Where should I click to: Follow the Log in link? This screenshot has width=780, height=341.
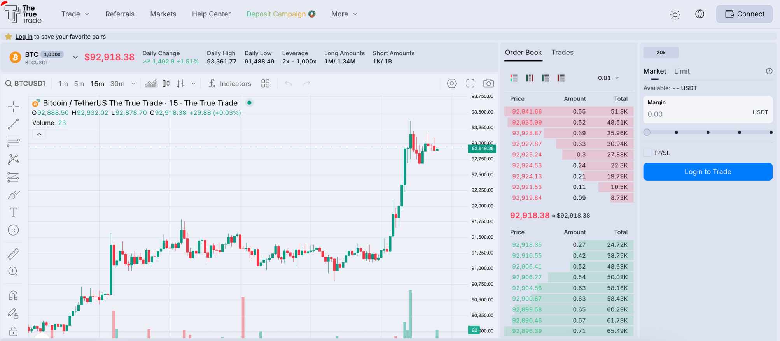pos(24,37)
